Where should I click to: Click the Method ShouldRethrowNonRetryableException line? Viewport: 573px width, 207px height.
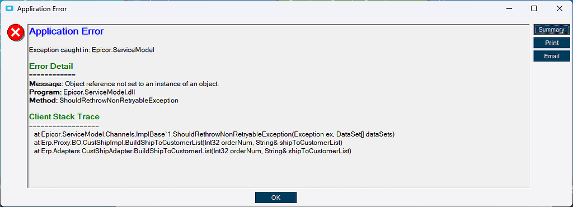[x=104, y=100]
